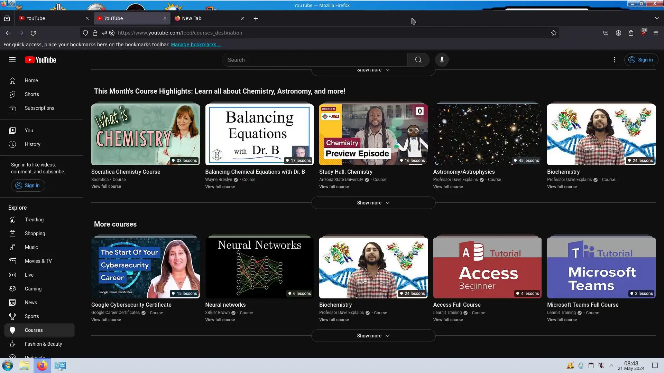Bookmark this page with star icon
This screenshot has width=664, height=373.
[553, 33]
